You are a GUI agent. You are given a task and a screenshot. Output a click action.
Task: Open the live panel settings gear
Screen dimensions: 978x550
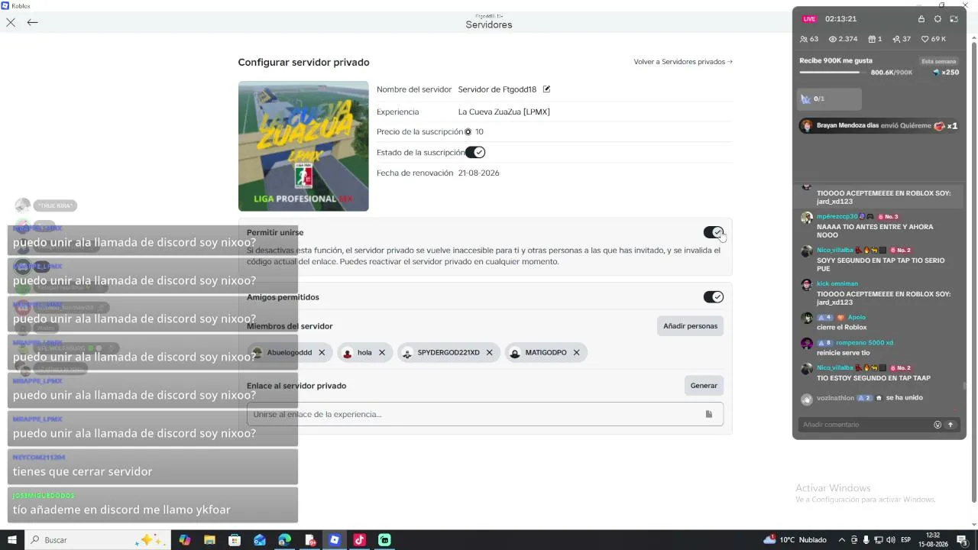tap(938, 19)
